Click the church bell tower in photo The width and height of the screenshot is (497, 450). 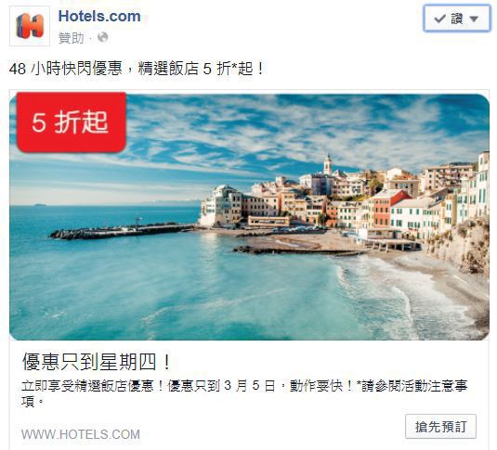click(328, 164)
